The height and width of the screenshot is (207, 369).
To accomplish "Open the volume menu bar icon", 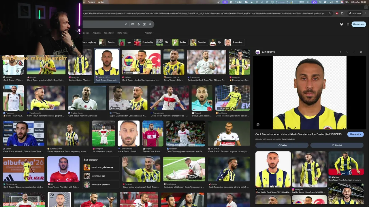I will 332,2.
